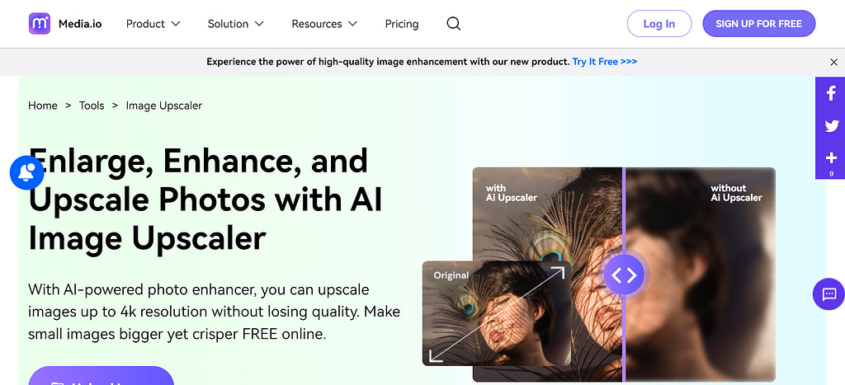Share page via Facebook icon
This screenshot has height=385, width=845.
[x=830, y=93]
